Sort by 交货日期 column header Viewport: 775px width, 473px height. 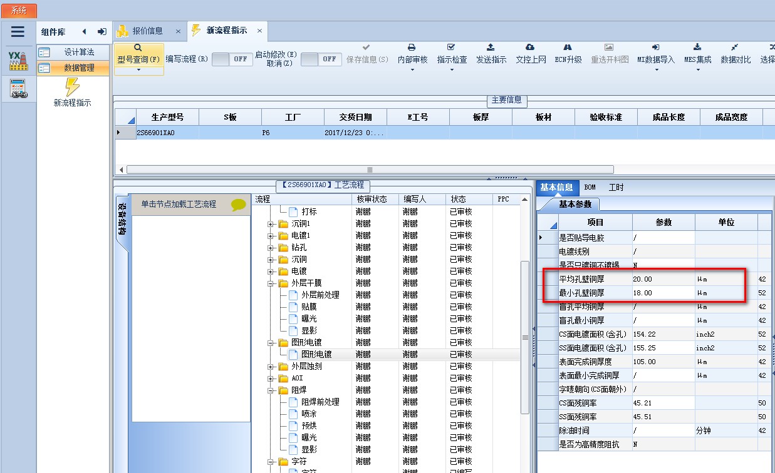(x=355, y=117)
